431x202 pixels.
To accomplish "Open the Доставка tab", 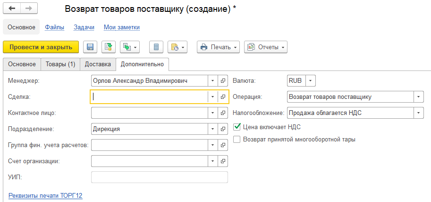I will coord(98,64).
